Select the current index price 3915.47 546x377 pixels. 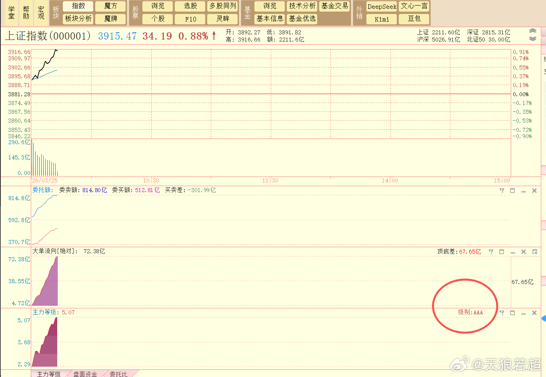pyautogui.click(x=117, y=36)
